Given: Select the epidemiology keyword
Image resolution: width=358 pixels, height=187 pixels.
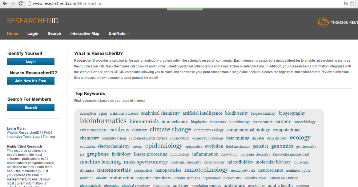Looking at the screenshot, I should [164, 146].
